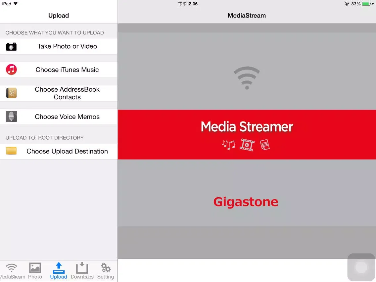Viewport: 376px width, 282px height.
Task: Open Choose Upload Destination
Action: tap(59, 151)
